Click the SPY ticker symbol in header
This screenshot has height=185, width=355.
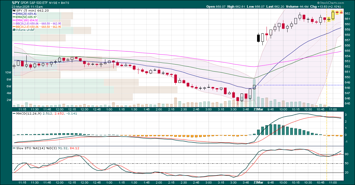(16, 2)
